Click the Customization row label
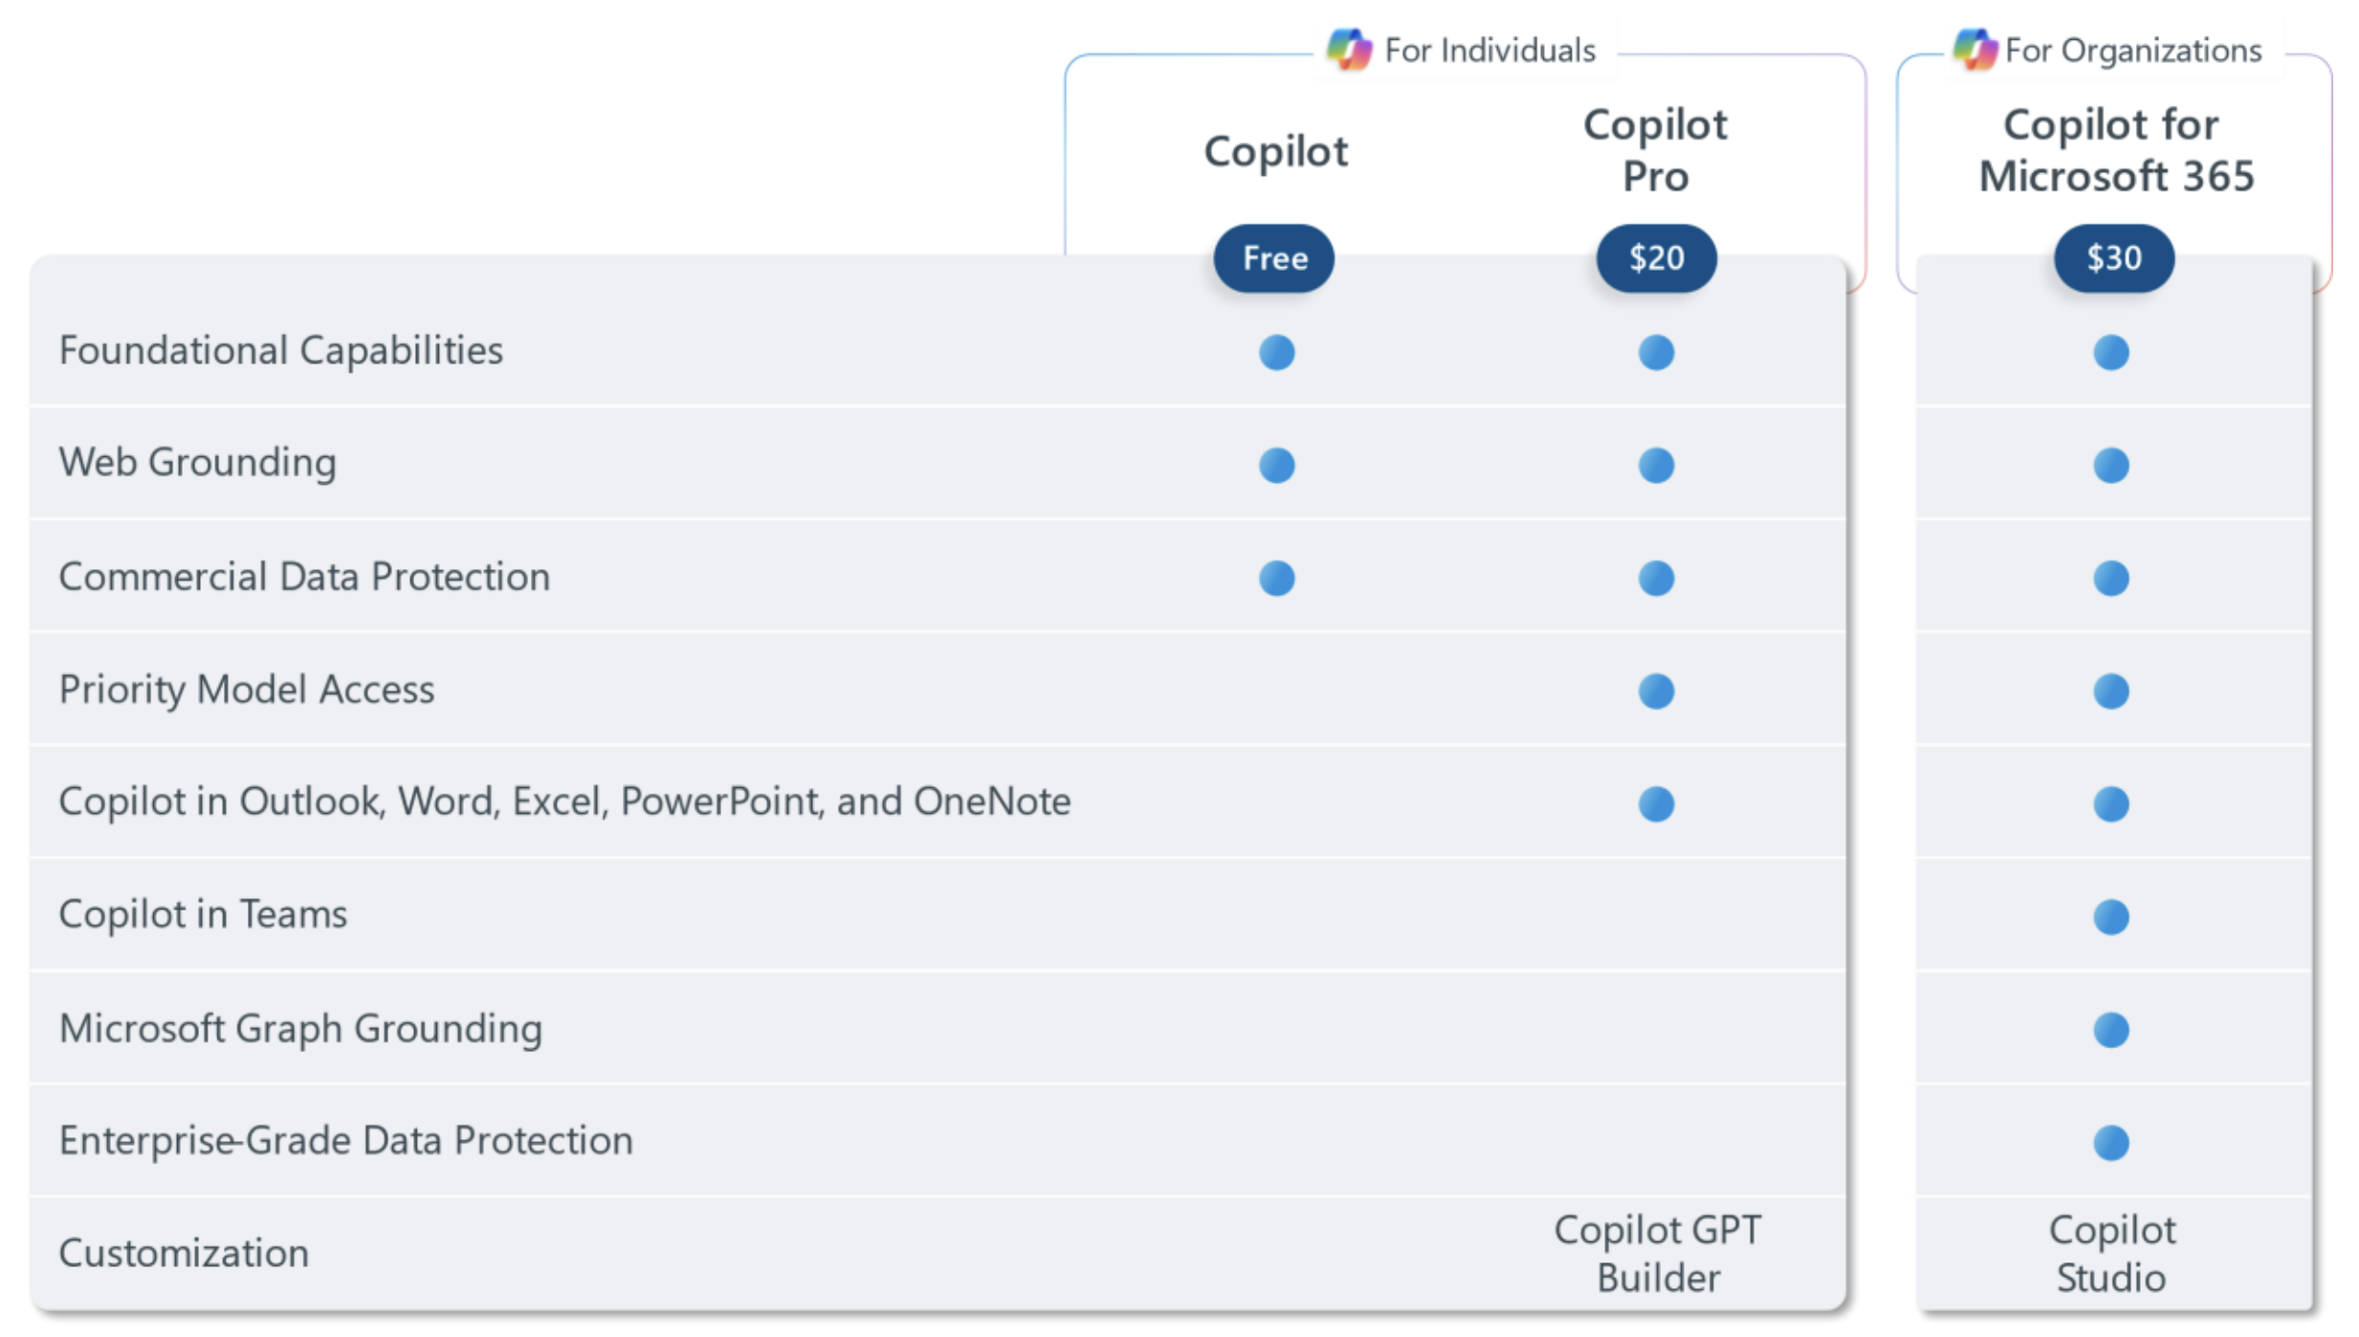This screenshot has width=2359, height=1337. [x=184, y=1254]
